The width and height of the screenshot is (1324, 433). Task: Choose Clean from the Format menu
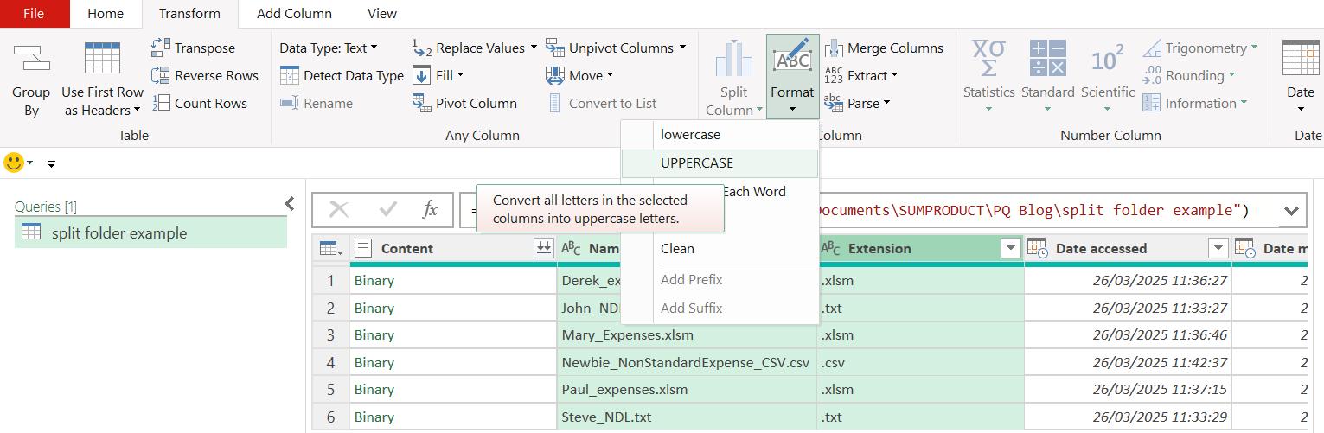720,248
